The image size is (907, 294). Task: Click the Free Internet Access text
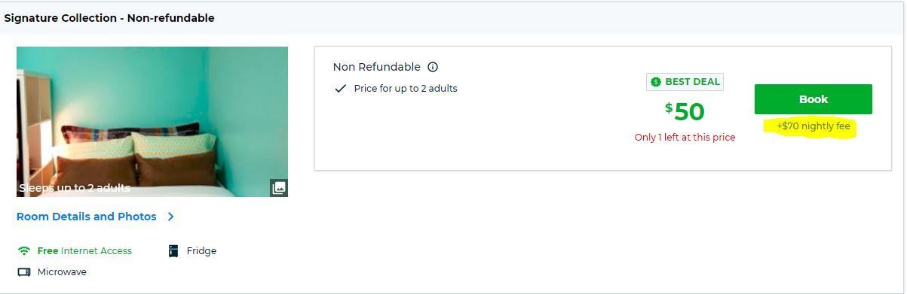[x=84, y=251]
